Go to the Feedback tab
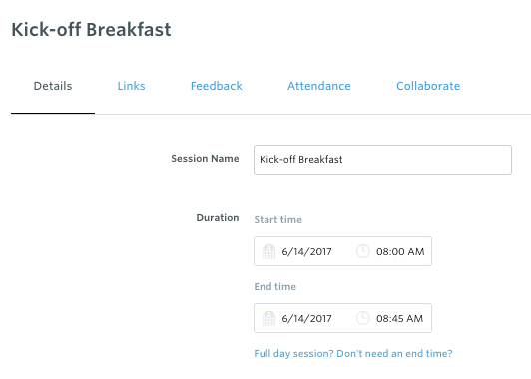Viewport: 531px width, 379px height. [216, 86]
